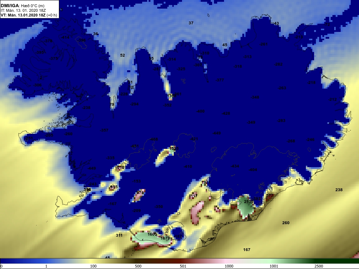Click the map value '-209'
The image size is (359, 269).
[x=136, y=211]
